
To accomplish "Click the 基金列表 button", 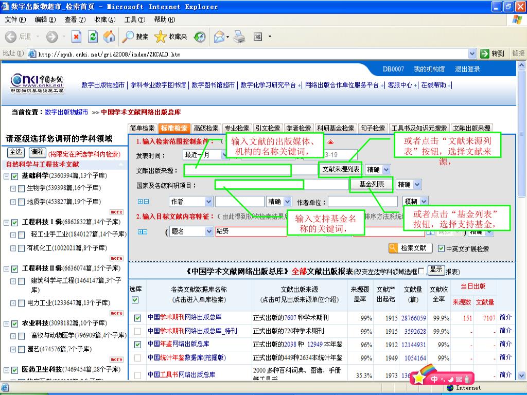I will pos(372,184).
